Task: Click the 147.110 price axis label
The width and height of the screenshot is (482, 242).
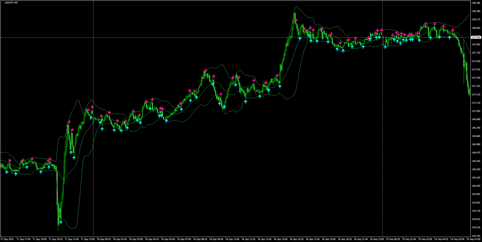Action: (x=476, y=103)
